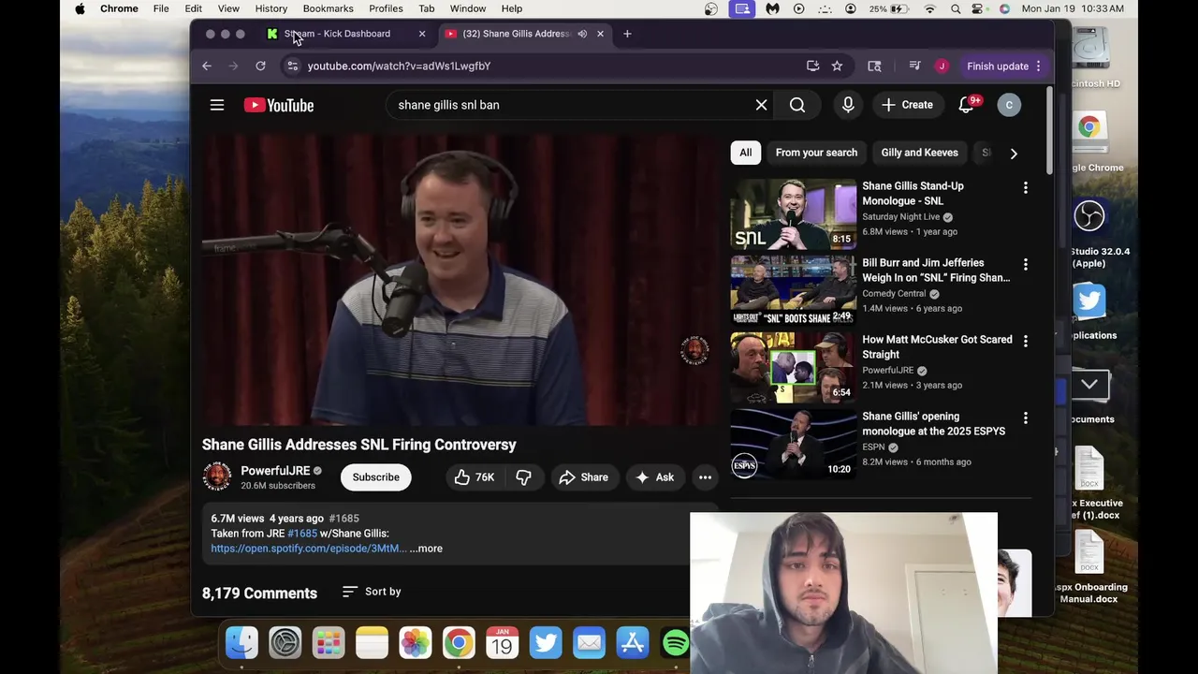Open Twitter from the Dock
Screen dimensions: 1198x674
coord(546,642)
